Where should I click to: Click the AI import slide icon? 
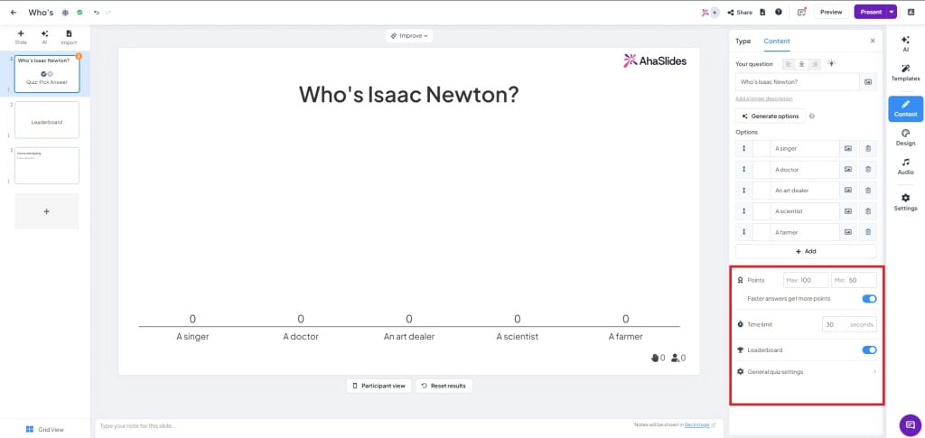[44, 36]
